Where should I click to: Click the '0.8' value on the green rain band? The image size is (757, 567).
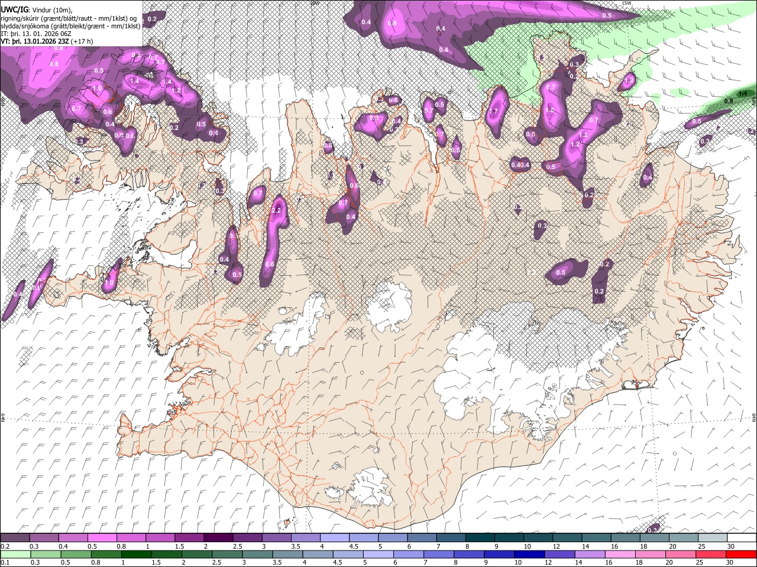pyautogui.click(x=729, y=101)
